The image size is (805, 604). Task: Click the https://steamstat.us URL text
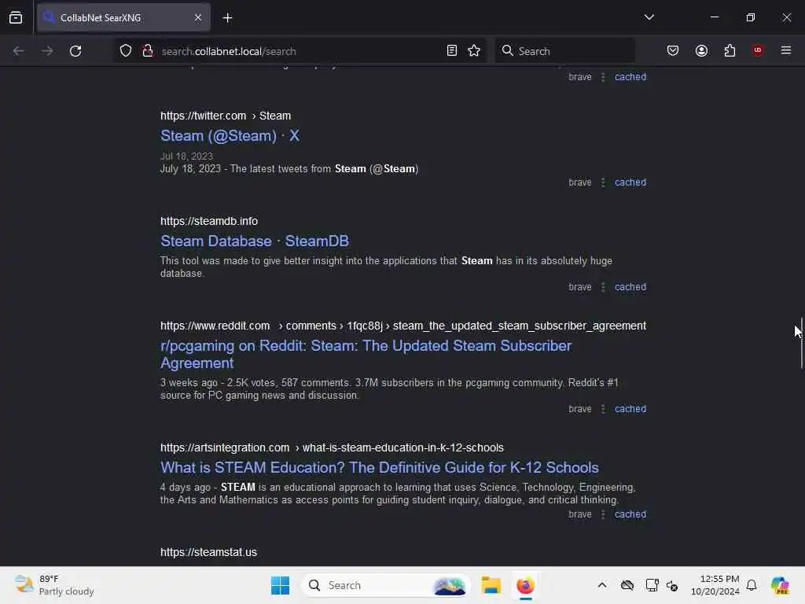(x=208, y=552)
